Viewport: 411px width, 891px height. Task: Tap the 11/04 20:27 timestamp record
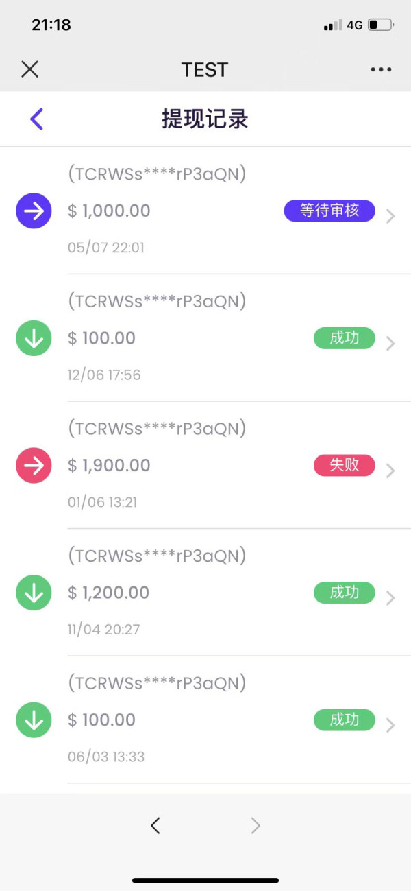tap(104, 629)
